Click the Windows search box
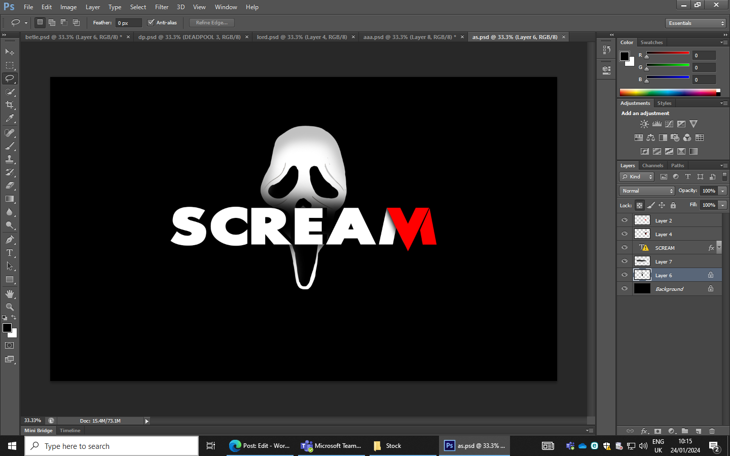This screenshot has width=730, height=456. click(x=112, y=446)
